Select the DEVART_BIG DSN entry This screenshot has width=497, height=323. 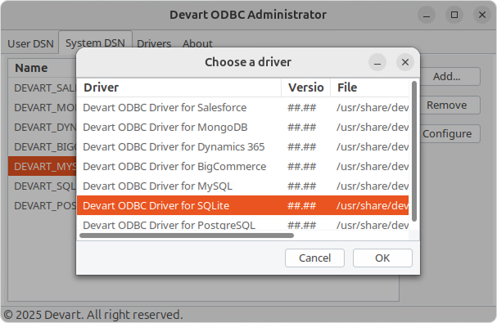click(x=42, y=147)
